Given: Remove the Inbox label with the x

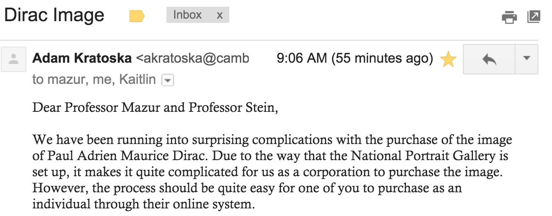Looking at the screenshot, I should 220,15.
